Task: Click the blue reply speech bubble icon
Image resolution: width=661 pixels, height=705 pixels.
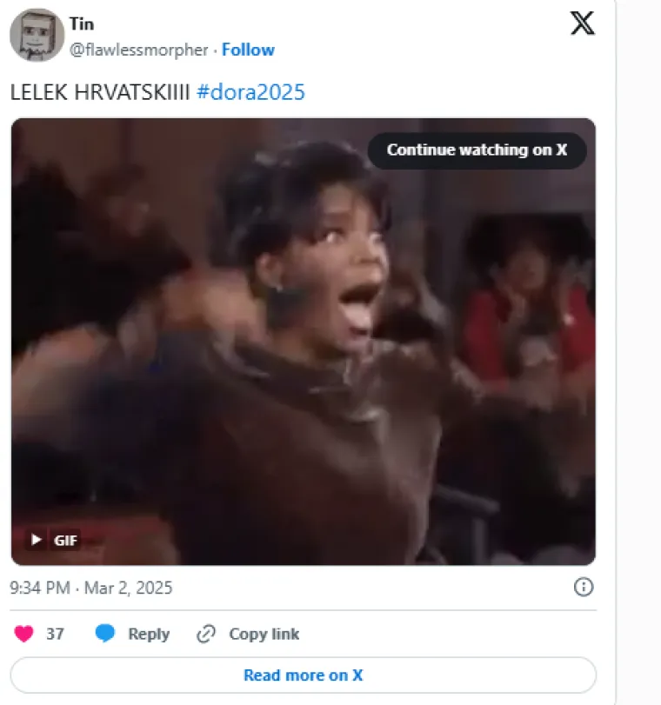Action: tap(105, 634)
